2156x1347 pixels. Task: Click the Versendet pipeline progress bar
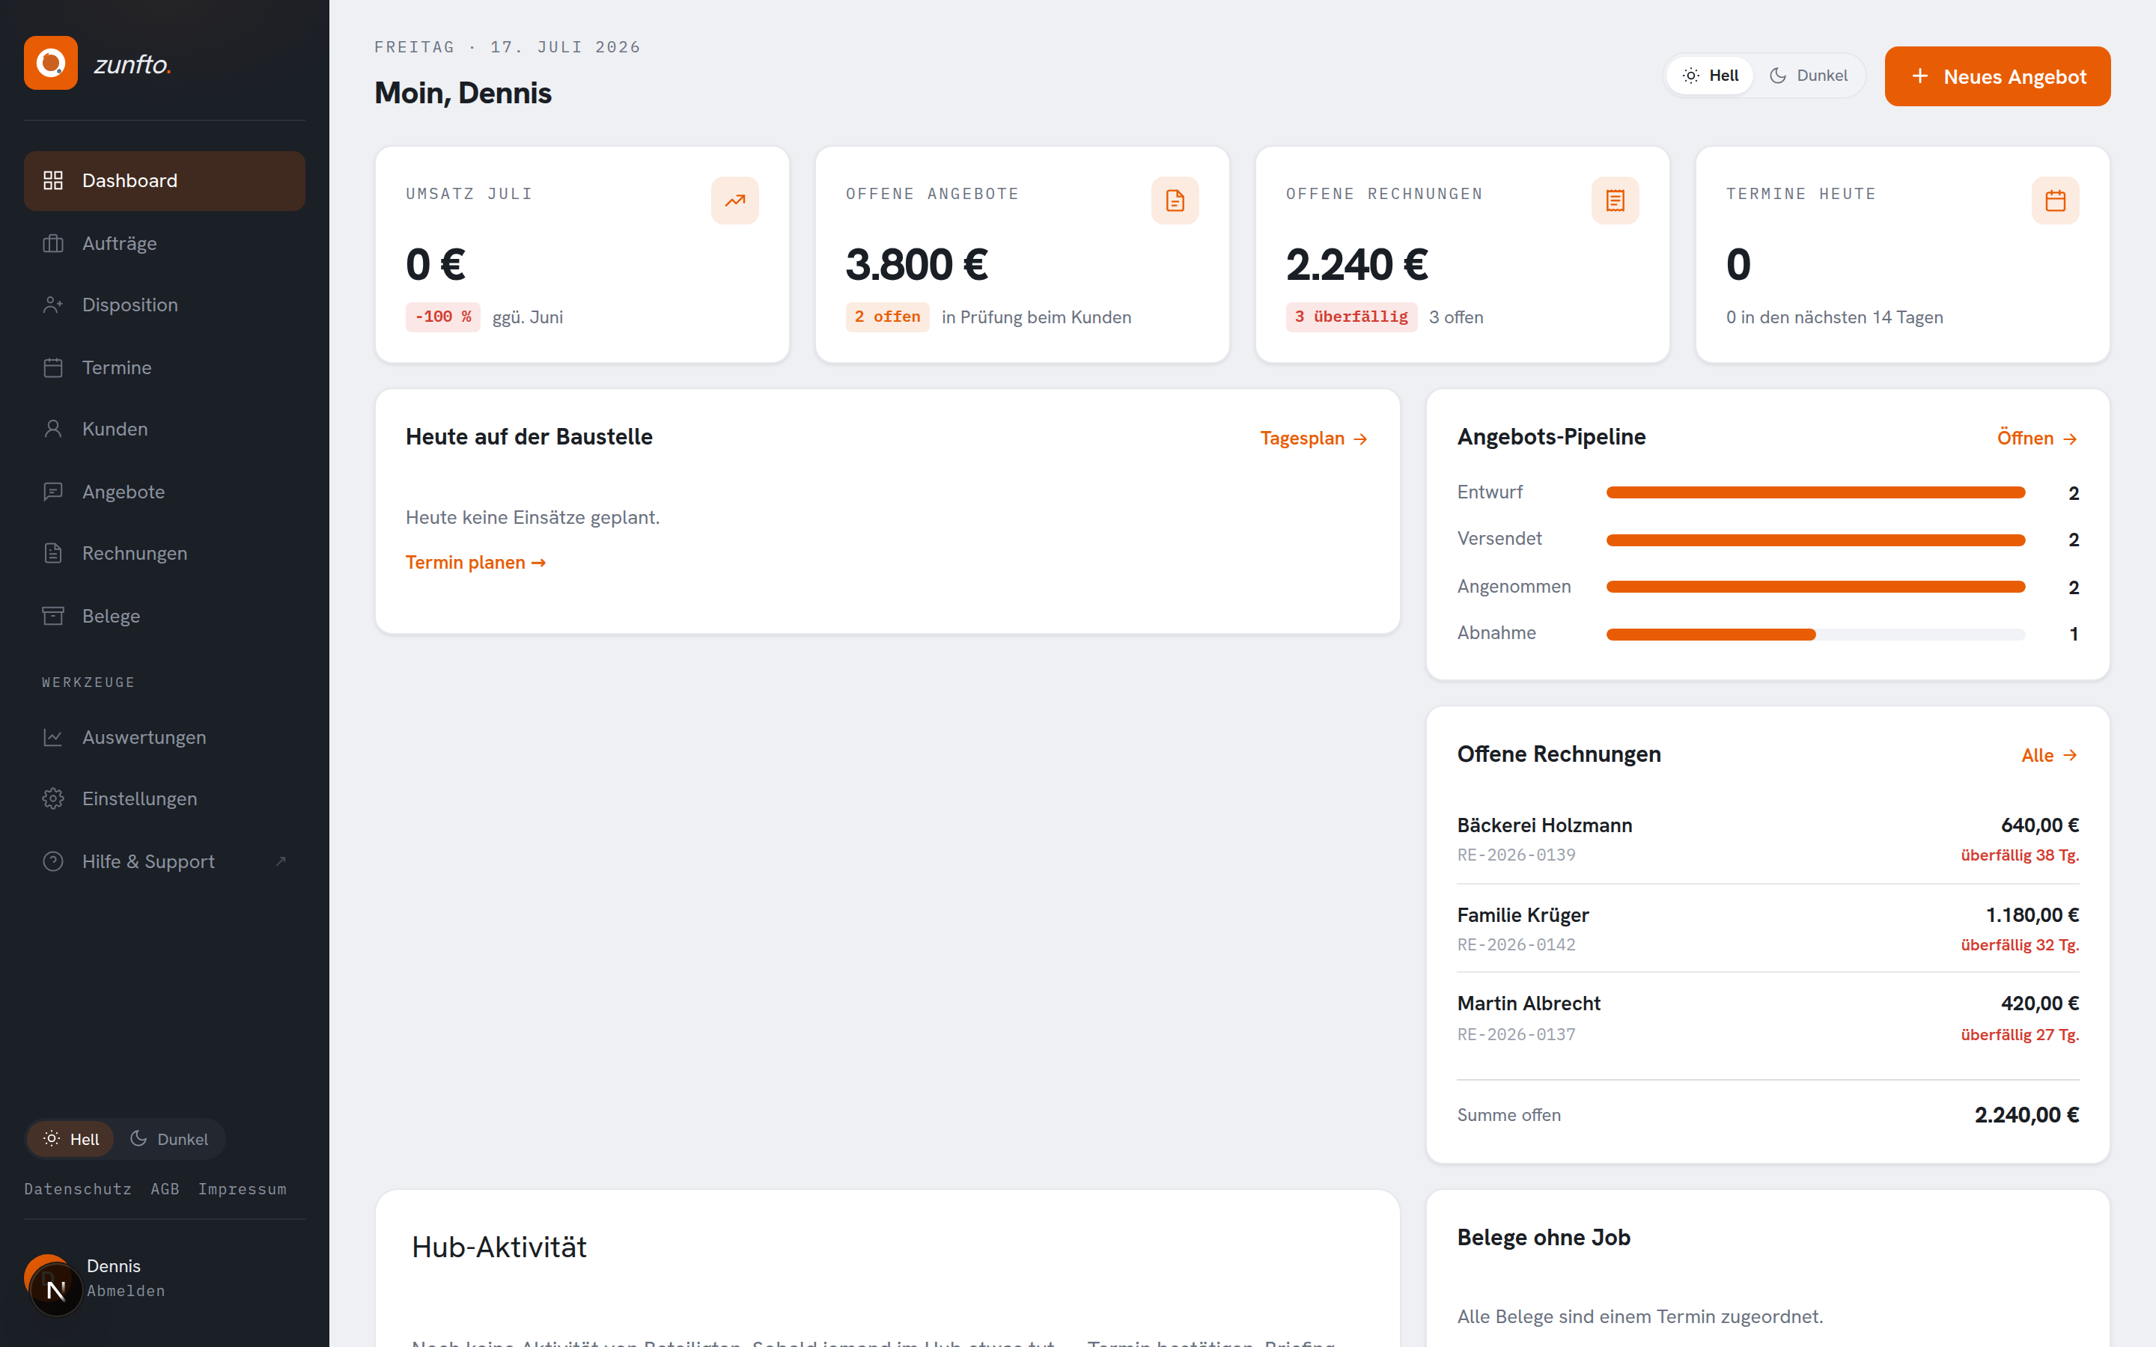pos(1815,540)
